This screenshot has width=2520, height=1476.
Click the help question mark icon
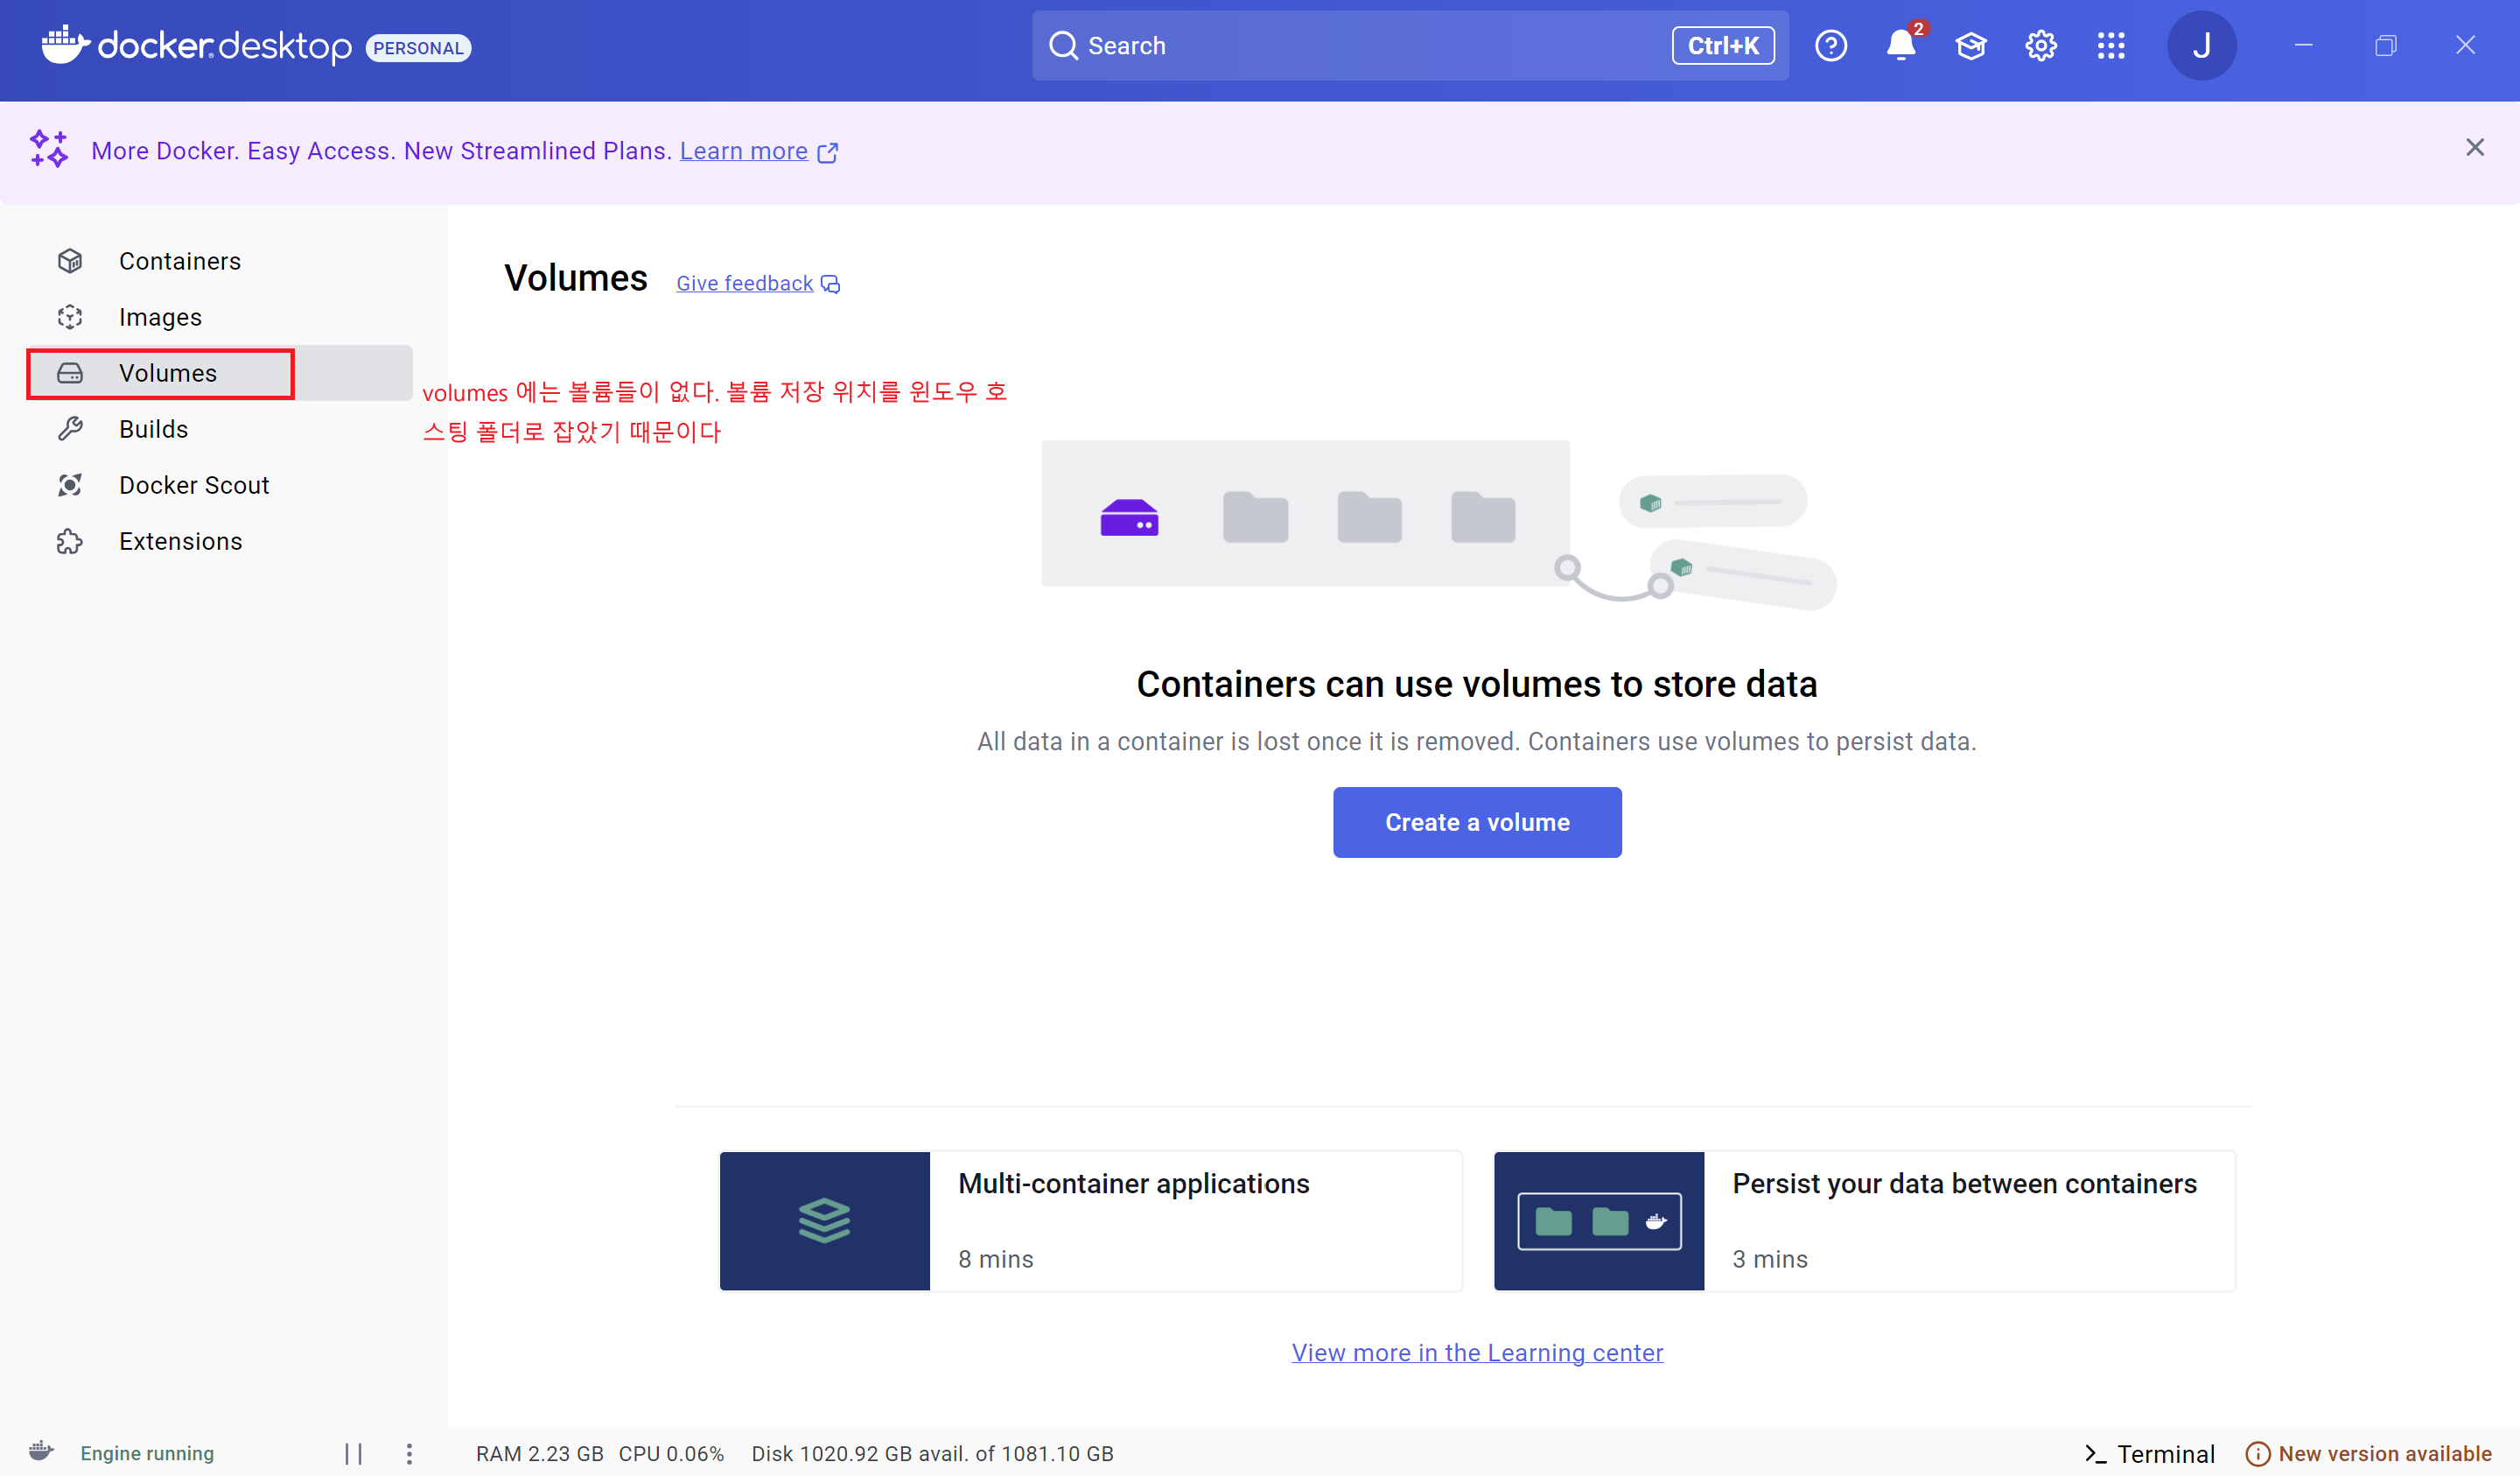click(1830, 46)
